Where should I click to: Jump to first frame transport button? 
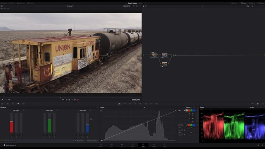63,100
